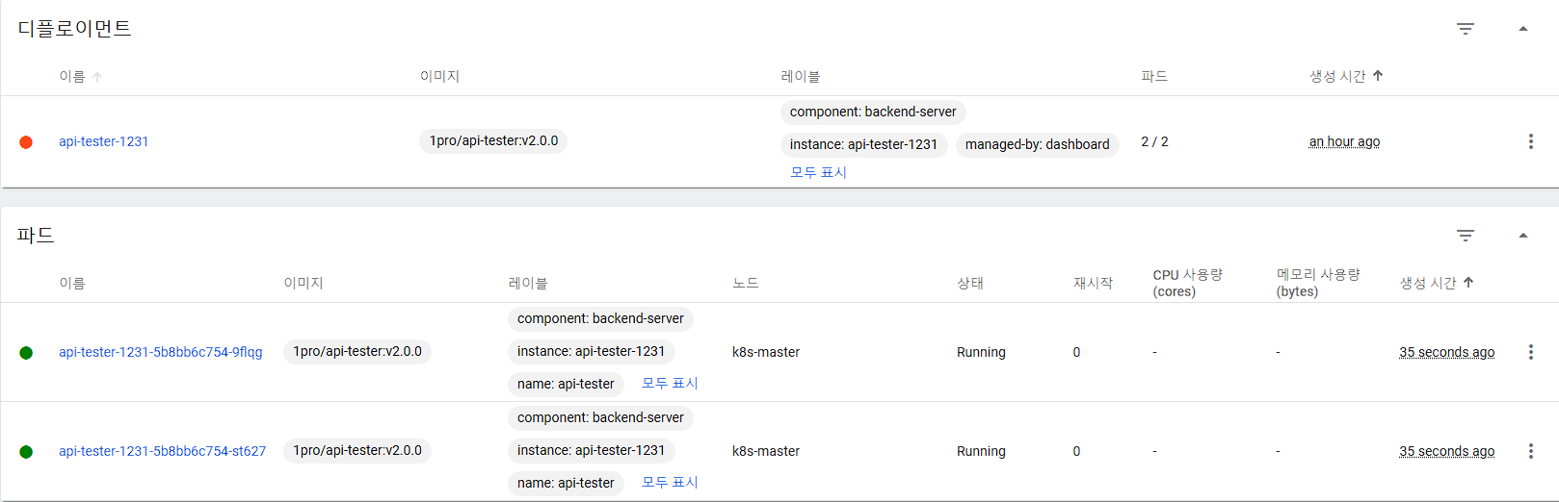Click red status icon of api-tester-1231 deployment

26,142
